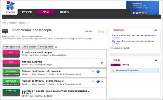Click the Logout link
The width and height of the screenshot is (163, 100).
tap(147, 8)
